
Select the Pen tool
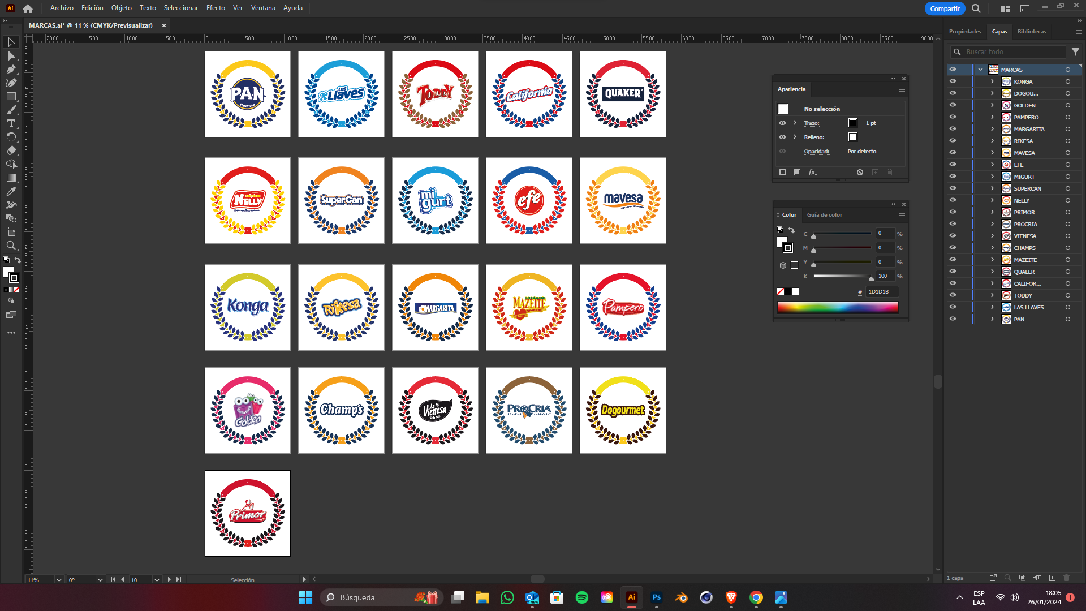11,69
